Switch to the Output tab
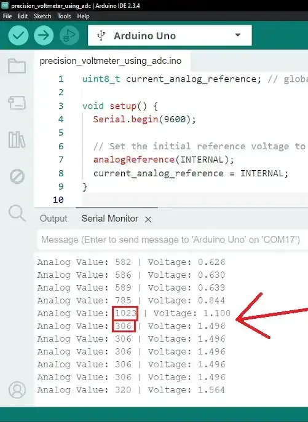The width and height of the screenshot is (308, 422). point(53,219)
